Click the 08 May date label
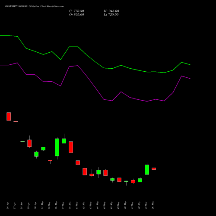Screen dimensions: 216x216 (70, 205)
